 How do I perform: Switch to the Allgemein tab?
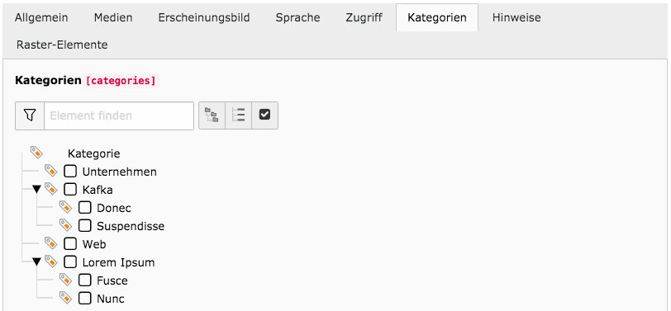pos(41,18)
